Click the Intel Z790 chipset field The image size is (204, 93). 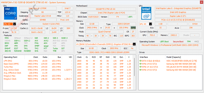(x=112, y=13)
